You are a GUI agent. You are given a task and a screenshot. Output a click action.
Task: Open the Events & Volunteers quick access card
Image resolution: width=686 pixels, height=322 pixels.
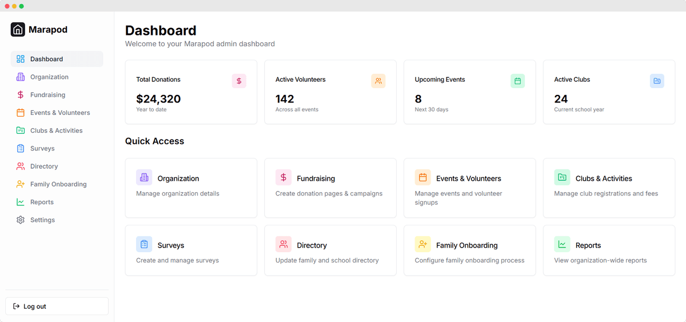click(x=469, y=188)
